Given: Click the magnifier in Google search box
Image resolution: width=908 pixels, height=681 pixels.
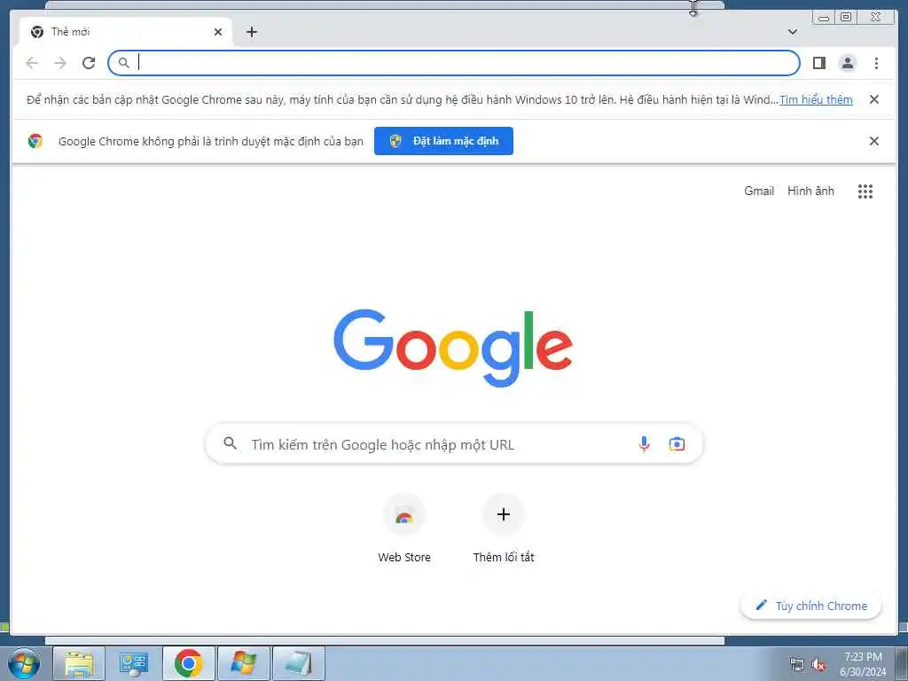Looking at the screenshot, I should [230, 443].
